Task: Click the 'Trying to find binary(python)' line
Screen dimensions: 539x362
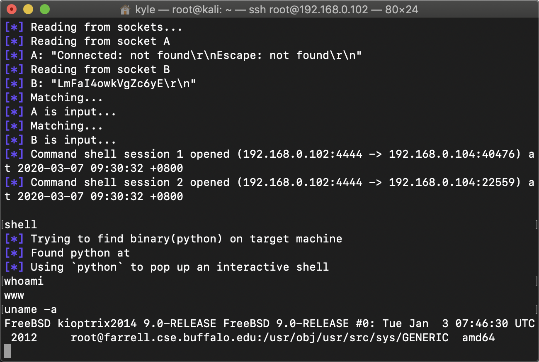Action: tap(187, 239)
